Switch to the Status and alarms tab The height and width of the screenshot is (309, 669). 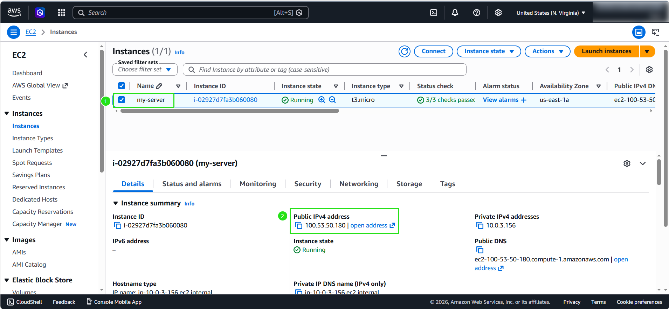[x=192, y=184]
